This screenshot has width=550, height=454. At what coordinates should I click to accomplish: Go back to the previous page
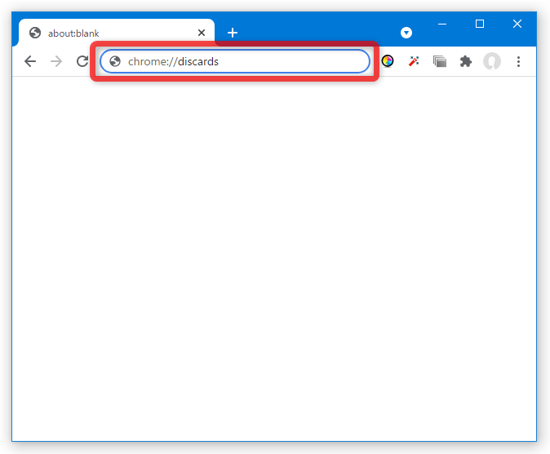[x=30, y=61]
